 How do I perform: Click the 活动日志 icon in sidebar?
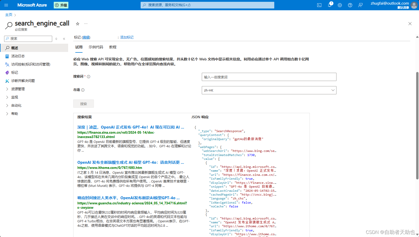click(x=7, y=56)
